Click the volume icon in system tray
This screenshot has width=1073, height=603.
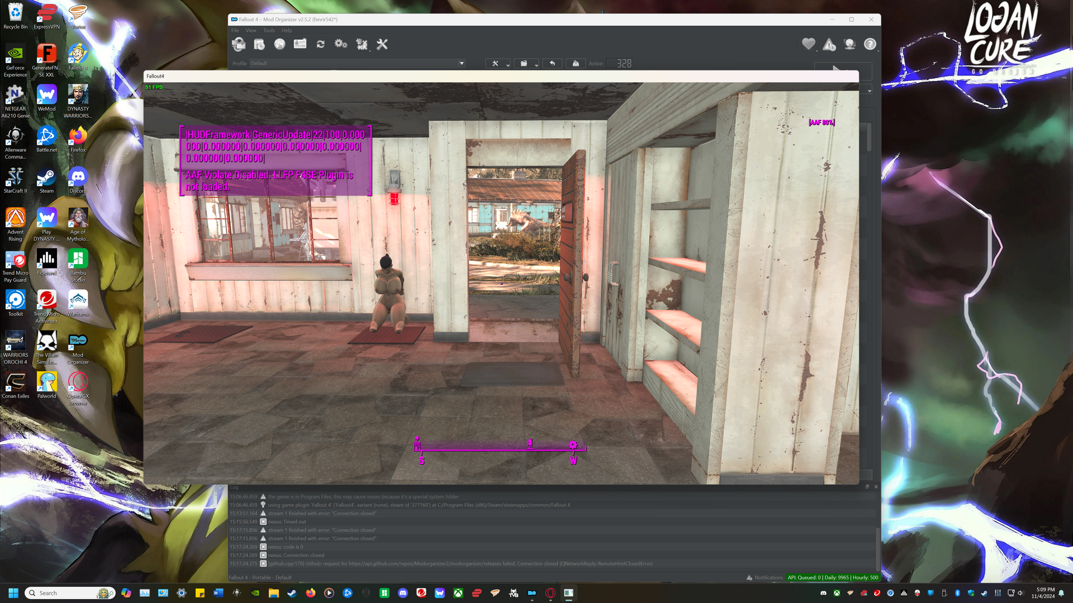[x=1020, y=593]
